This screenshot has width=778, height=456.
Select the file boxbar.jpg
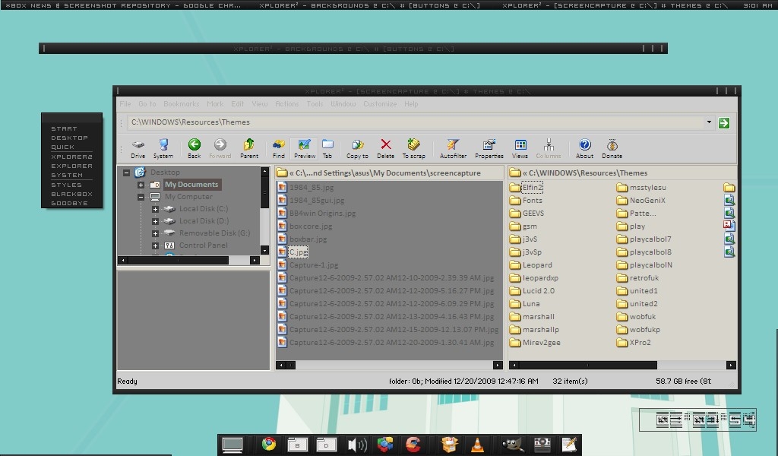(308, 239)
